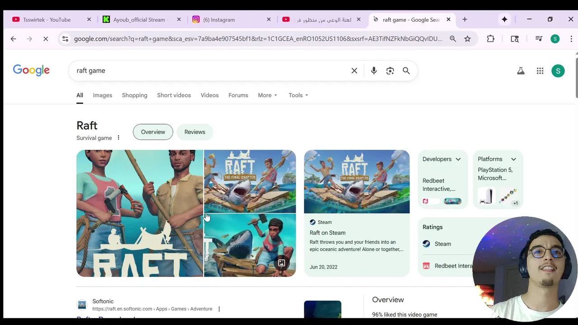The height and width of the screenshot is (325, 578).
Task: Select the Shopping search tab
Action: tap(135, 95)
